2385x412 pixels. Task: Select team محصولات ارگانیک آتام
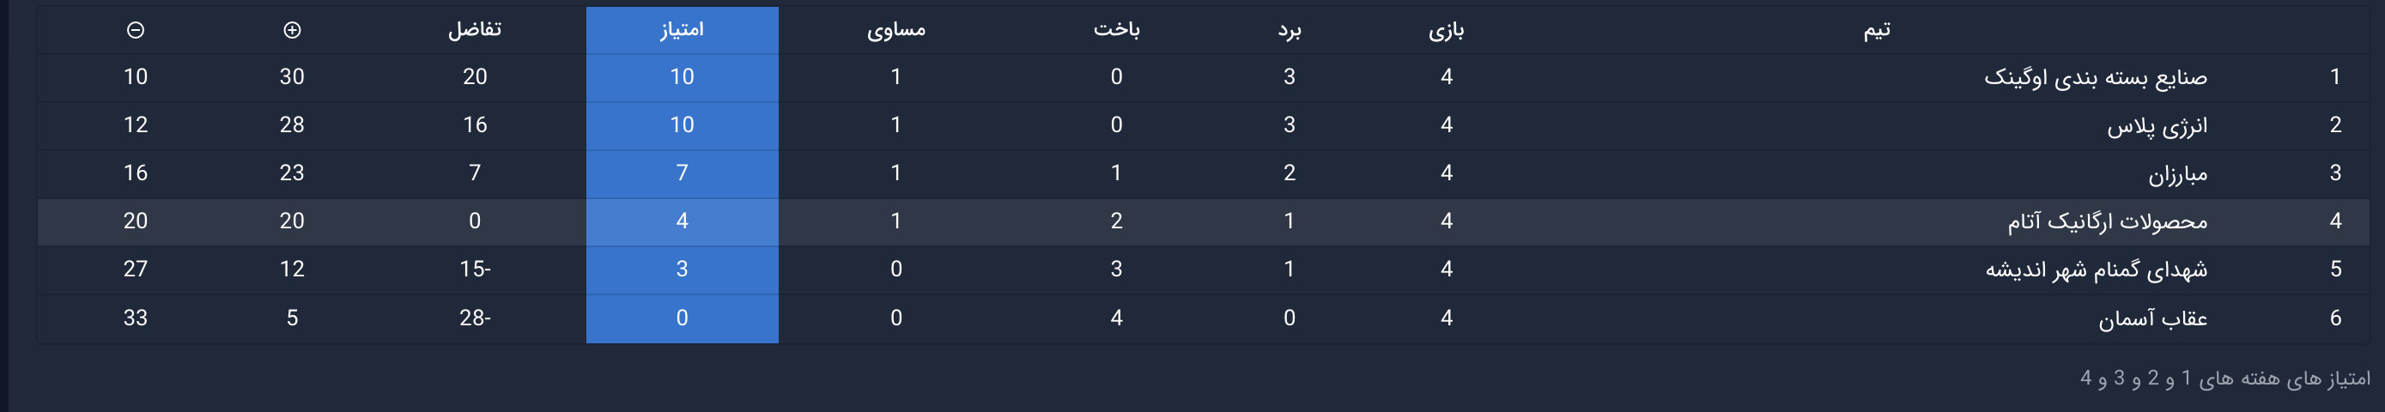click(2106, 222)
